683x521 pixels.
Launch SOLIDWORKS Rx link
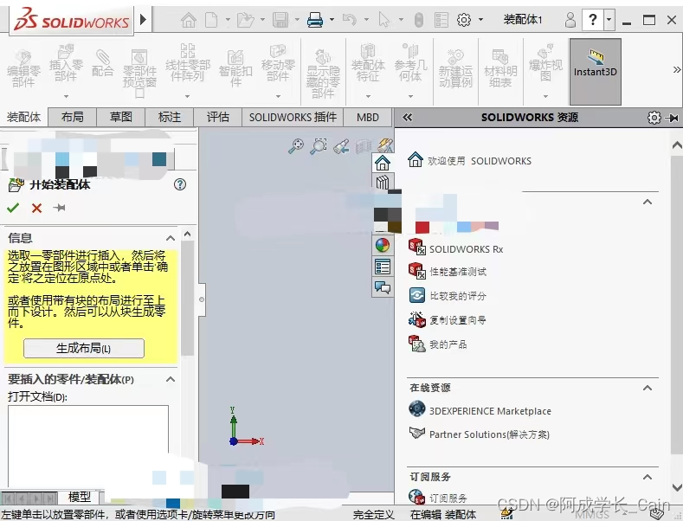coord(455,248)
